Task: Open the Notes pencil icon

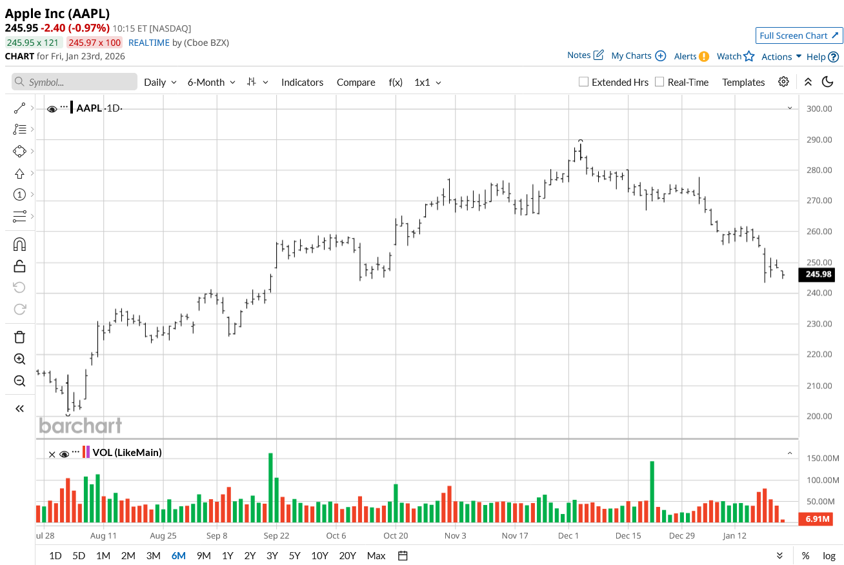Action: [x=598, y=55]
